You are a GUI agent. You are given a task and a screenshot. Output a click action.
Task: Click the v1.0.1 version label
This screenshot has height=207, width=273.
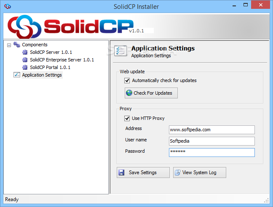(x=136, y=31)
